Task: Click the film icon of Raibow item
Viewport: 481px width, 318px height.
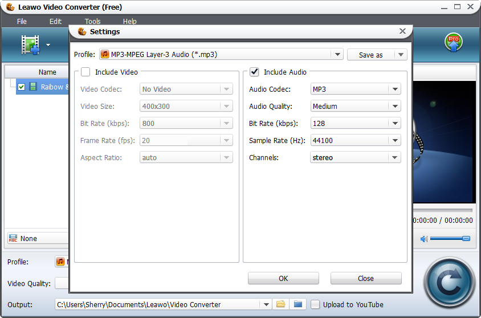Action: 33,87
